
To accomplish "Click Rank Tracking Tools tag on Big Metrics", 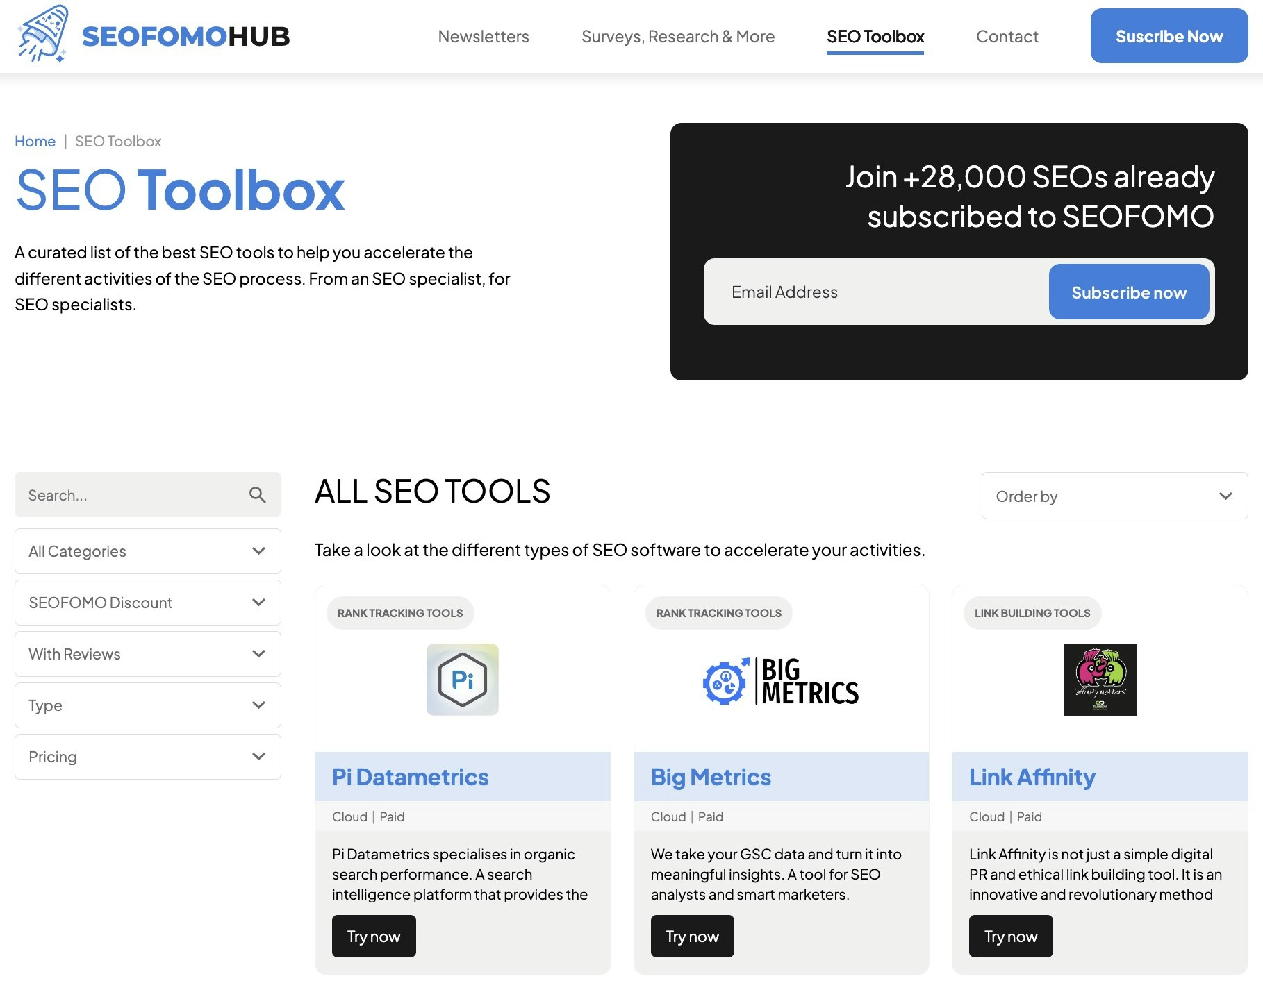I will 719,613.
